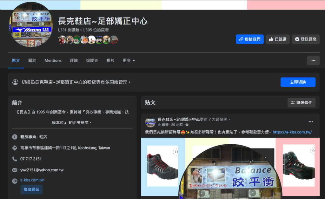Click the post timestamp 20 小時

click(x=177, y=125)
